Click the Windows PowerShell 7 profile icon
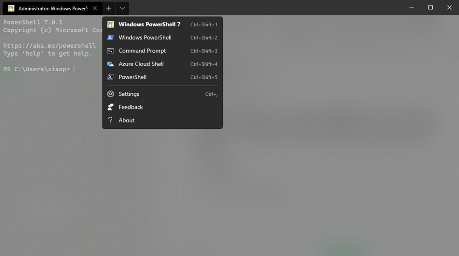The image size is (459, 256). point(110,25)
